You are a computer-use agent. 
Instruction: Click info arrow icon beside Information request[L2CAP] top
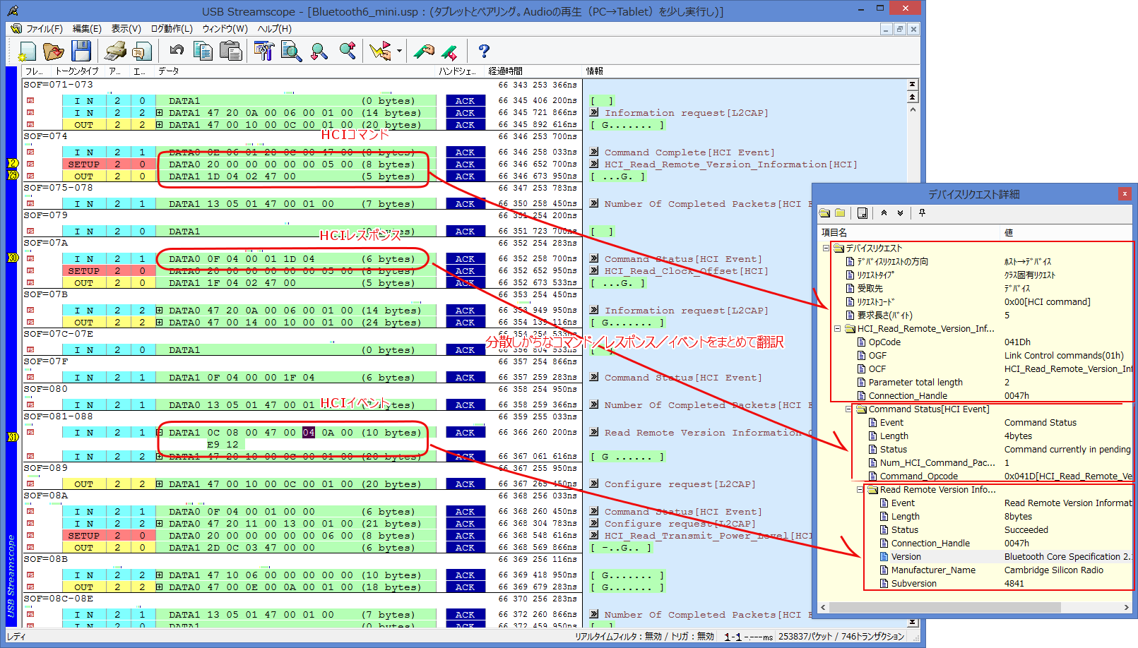[594, 112]
